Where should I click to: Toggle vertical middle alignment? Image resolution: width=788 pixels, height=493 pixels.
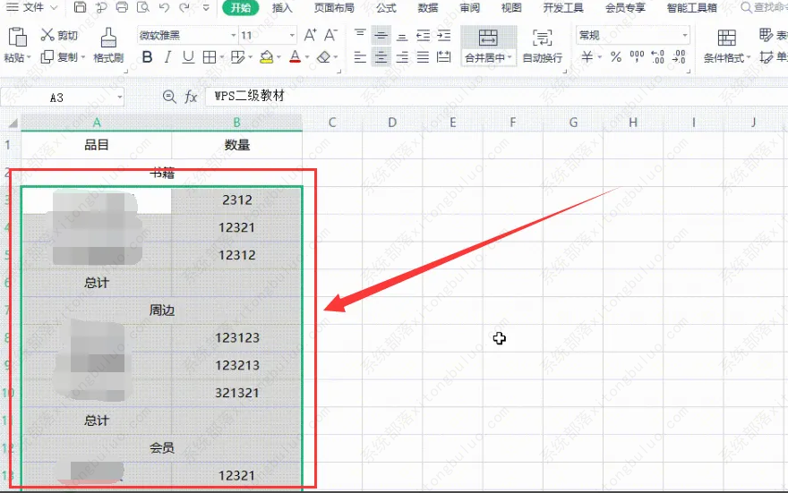pos(381,35)
